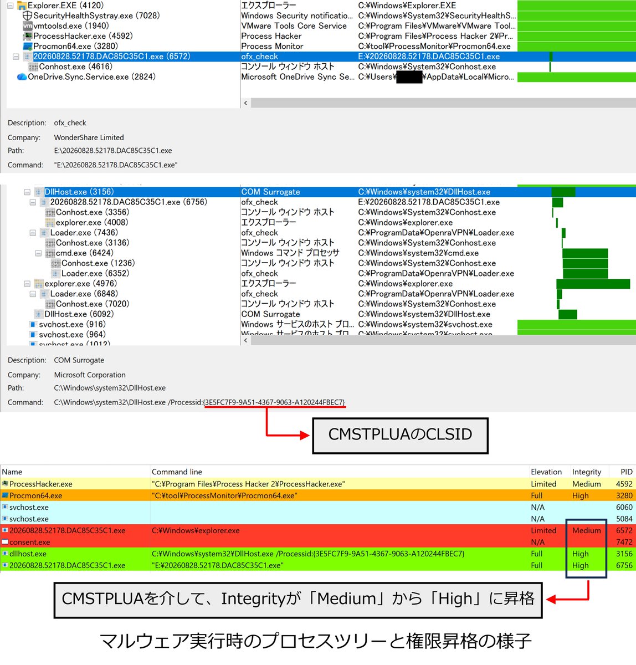
Task: Click PID 7472 cell of consent.exe
Action: click(624, 542)
